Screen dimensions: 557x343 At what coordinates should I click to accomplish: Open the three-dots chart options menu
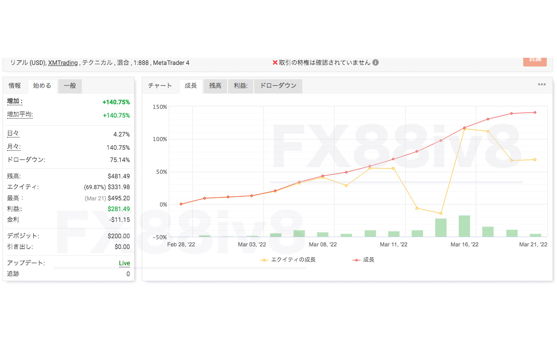pos(542,84)
